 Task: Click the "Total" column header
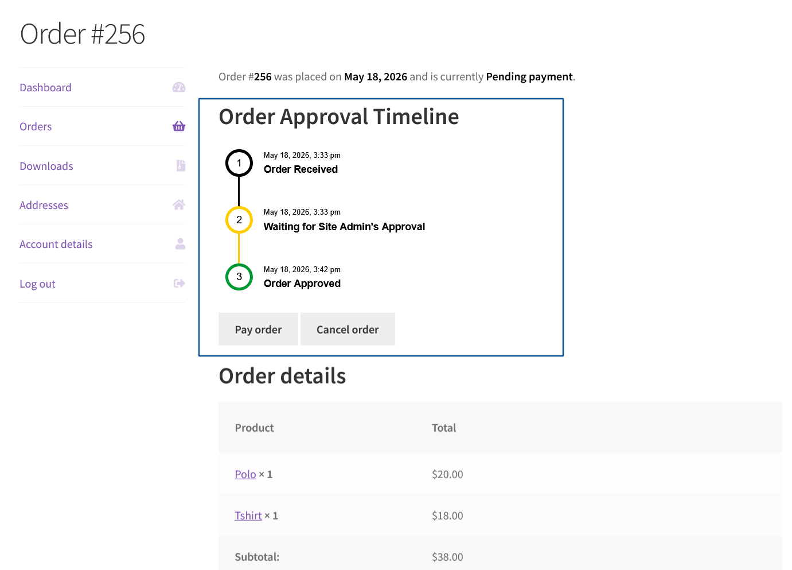[444, 428]
